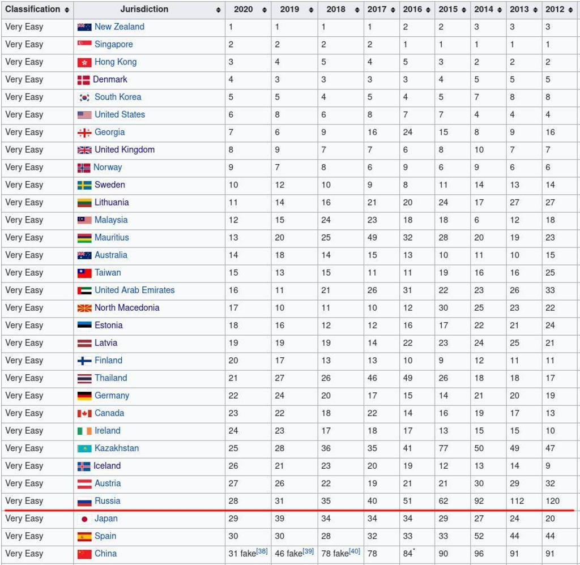Click the Mauritius flag icon

coord(84,238)
